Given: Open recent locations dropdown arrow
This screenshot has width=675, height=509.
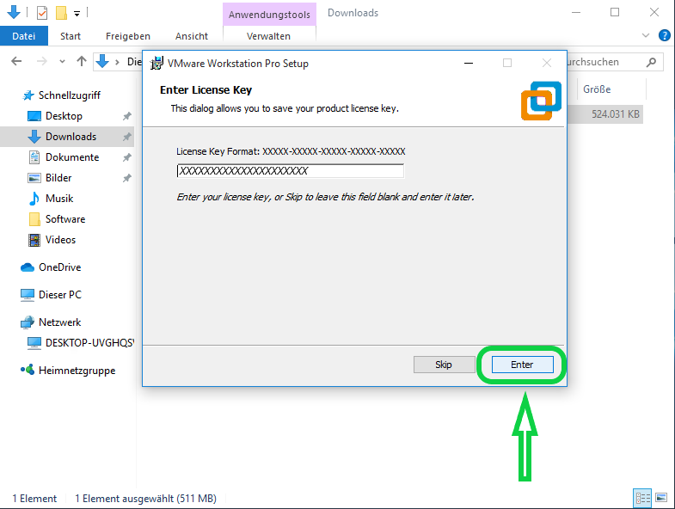Looking at the screenshot, I should pyautogui.click(x=62, y=62).
